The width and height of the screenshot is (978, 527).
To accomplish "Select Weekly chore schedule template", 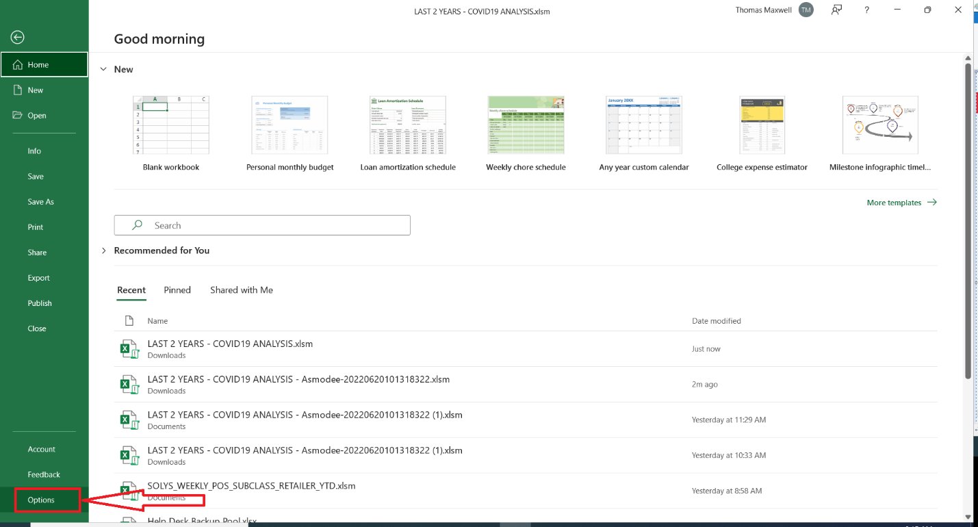I will click(x=526, y=134).
